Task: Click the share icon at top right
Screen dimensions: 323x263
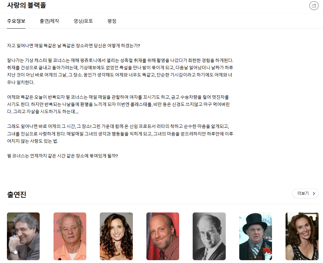Action: [314, 6]
